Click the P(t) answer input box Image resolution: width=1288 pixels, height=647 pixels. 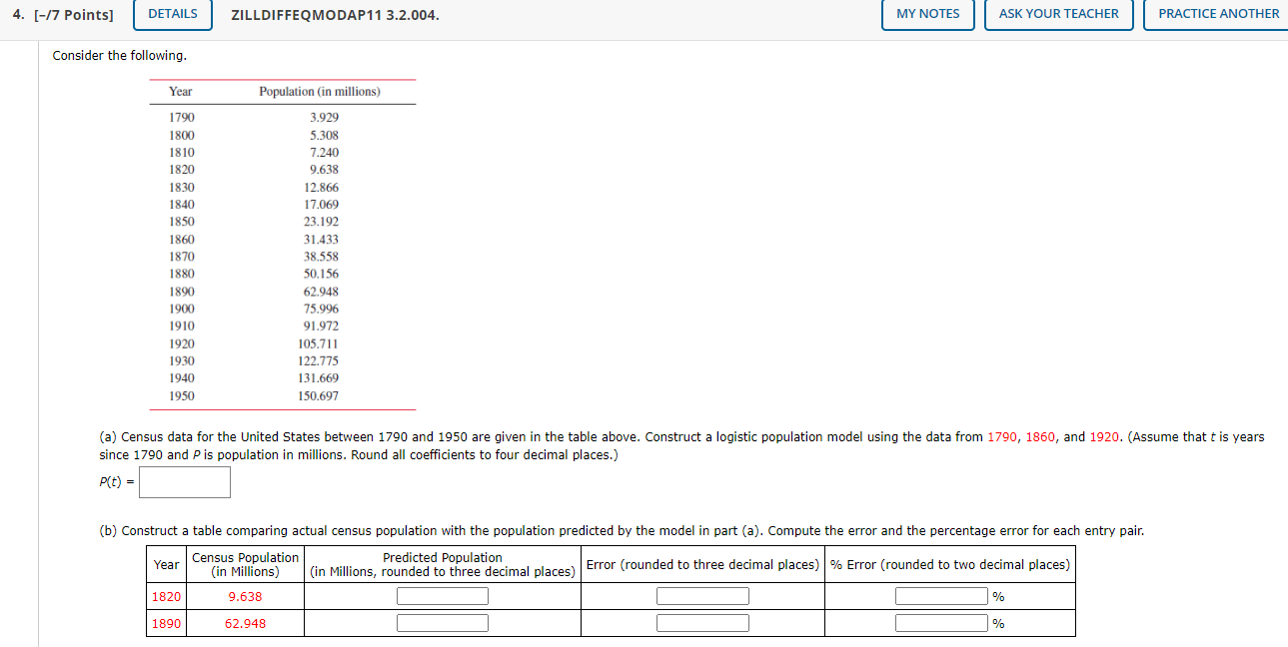coord(184,481)
